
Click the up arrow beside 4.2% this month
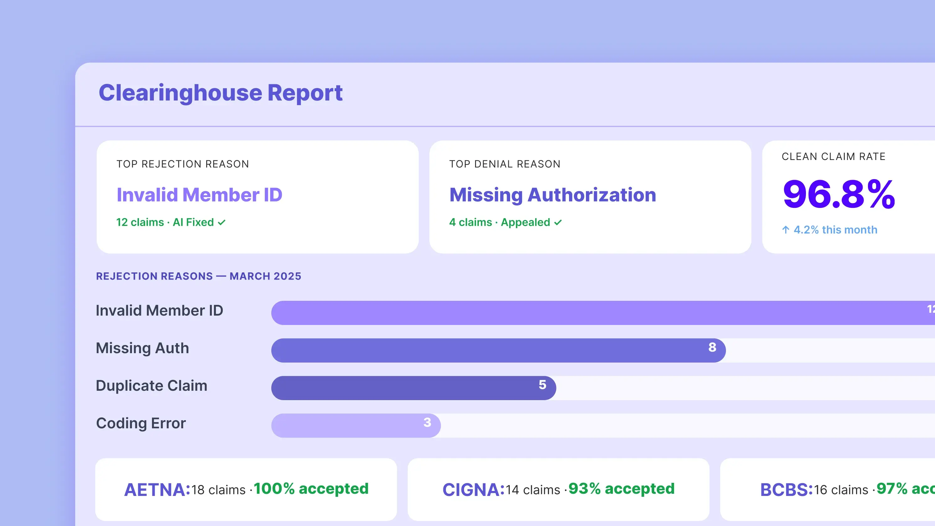coord(786,229)
